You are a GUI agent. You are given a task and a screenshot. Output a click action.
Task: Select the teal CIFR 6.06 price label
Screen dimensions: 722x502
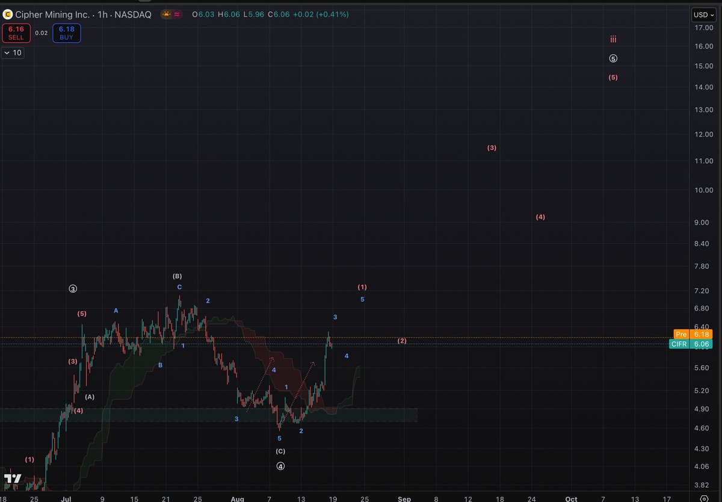pos(691,344)
